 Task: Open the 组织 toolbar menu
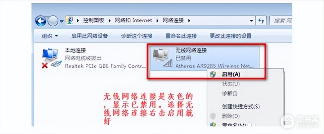click(x=50, y=36)
